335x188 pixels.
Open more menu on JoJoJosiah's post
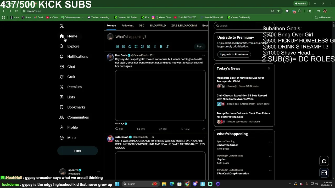coord(204,137)
